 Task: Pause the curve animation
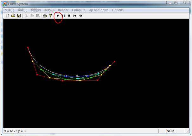[x=63, y=16]
